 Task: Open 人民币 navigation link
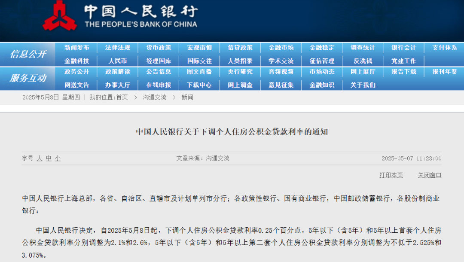[x=118, y=61]
